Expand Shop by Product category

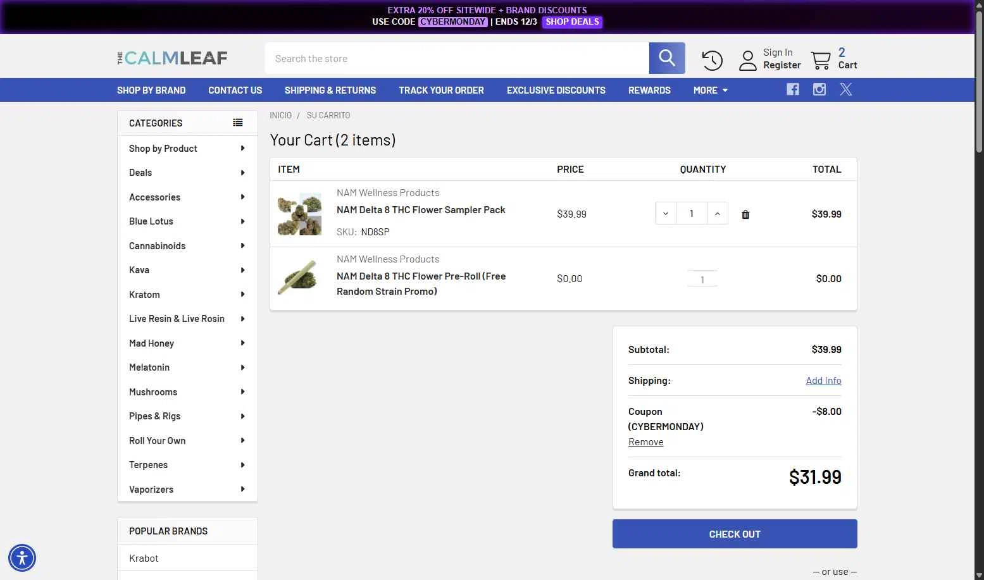tap(242, 148)
